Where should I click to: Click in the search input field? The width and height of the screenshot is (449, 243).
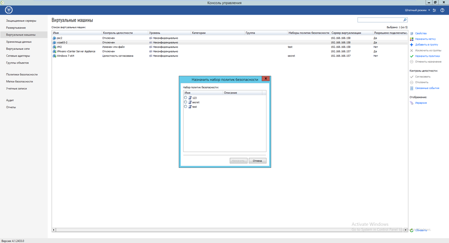(380, 20)
